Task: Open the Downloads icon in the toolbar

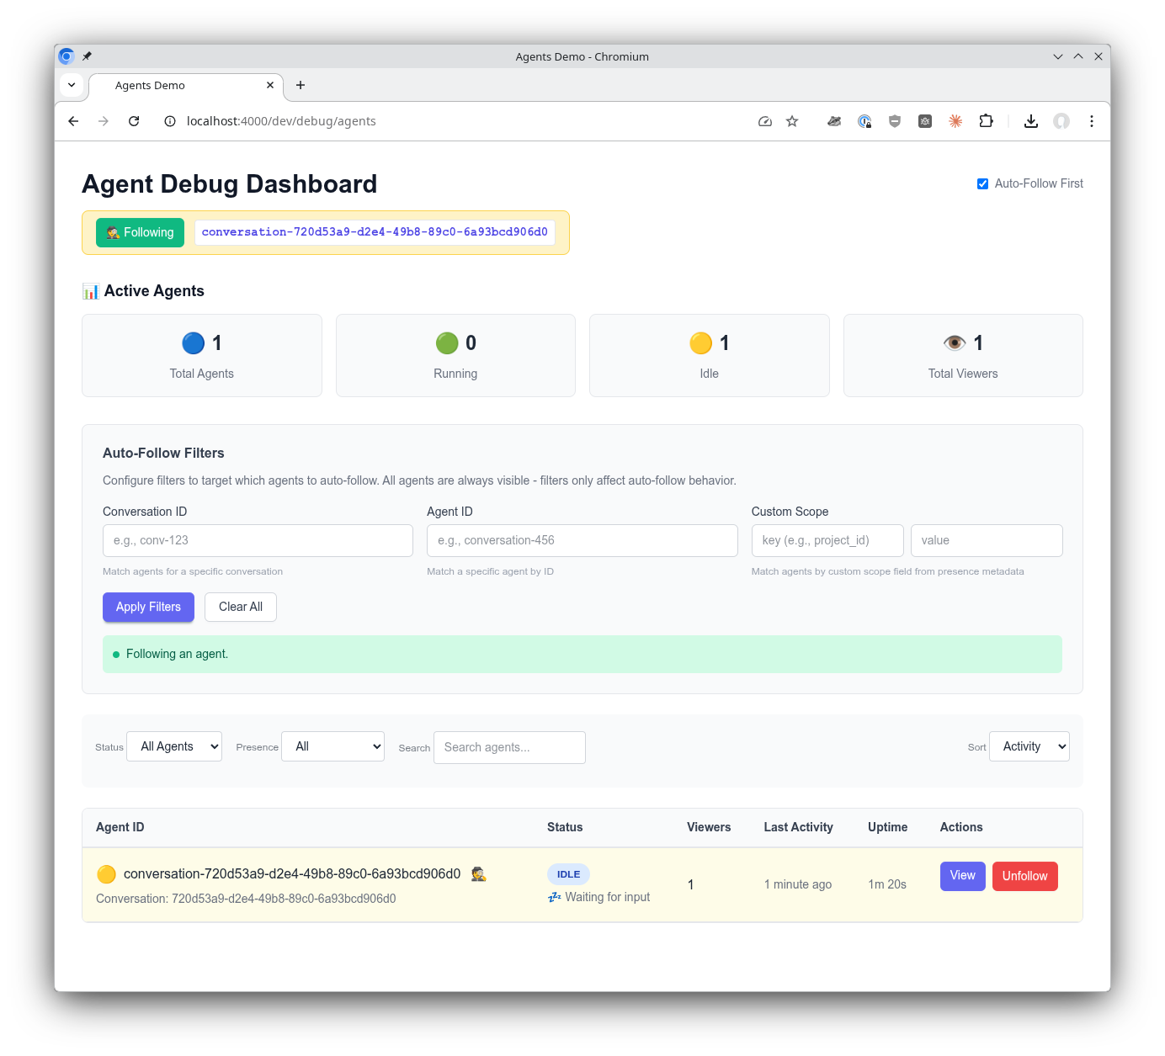Action: pos(1031,121)
